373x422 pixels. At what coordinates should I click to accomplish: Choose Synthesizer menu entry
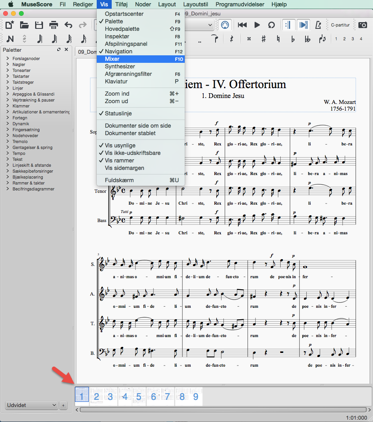[141, 66]
